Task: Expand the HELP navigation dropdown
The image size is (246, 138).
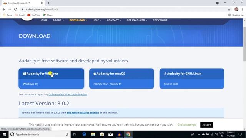Action: (97, 20)
